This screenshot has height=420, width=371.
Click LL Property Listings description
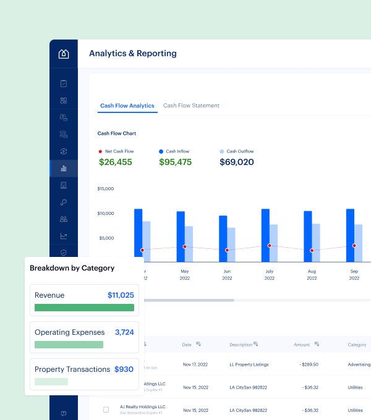(x=249, y=364)
